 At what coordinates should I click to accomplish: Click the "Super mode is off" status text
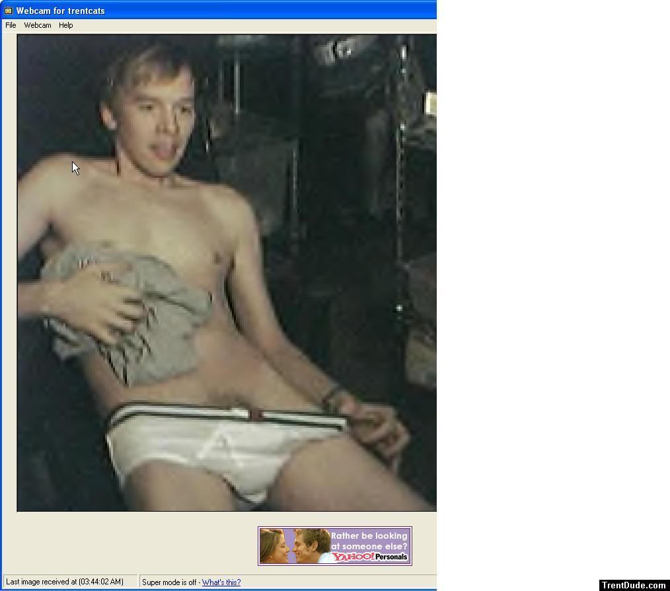pos(170,582)
